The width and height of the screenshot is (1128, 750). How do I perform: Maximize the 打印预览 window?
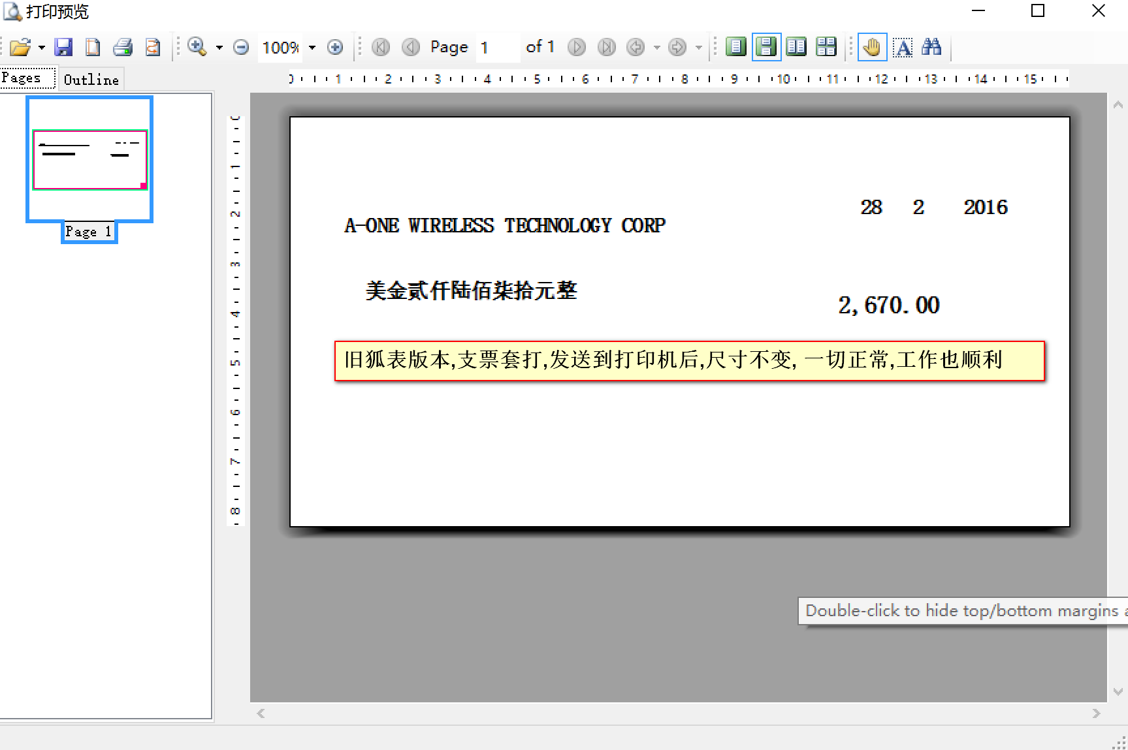[1038, 10]
